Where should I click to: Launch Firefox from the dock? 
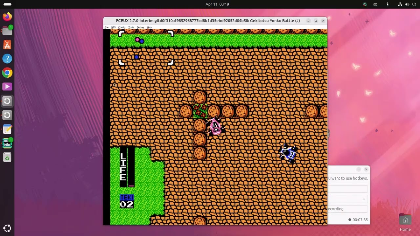tap(7, 16)
